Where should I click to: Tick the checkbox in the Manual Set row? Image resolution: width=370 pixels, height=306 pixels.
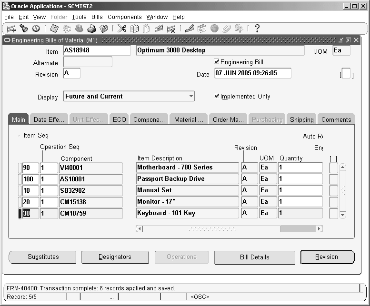(334, 190)
